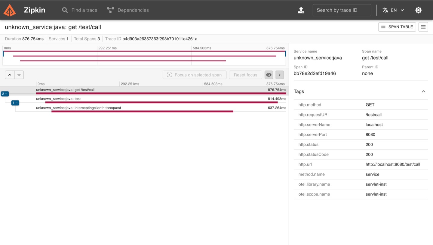Select the next span down arrow
The height and width of the screenshot is (245, 433).
(19, 75)
